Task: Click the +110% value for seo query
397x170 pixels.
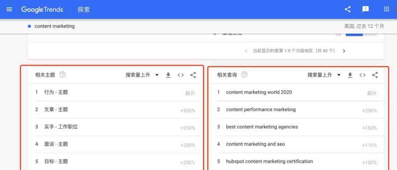Action: (x=369, y=145)
